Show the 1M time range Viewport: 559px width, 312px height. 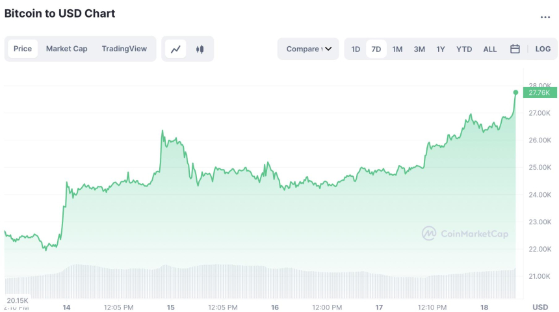pos(397,49)
